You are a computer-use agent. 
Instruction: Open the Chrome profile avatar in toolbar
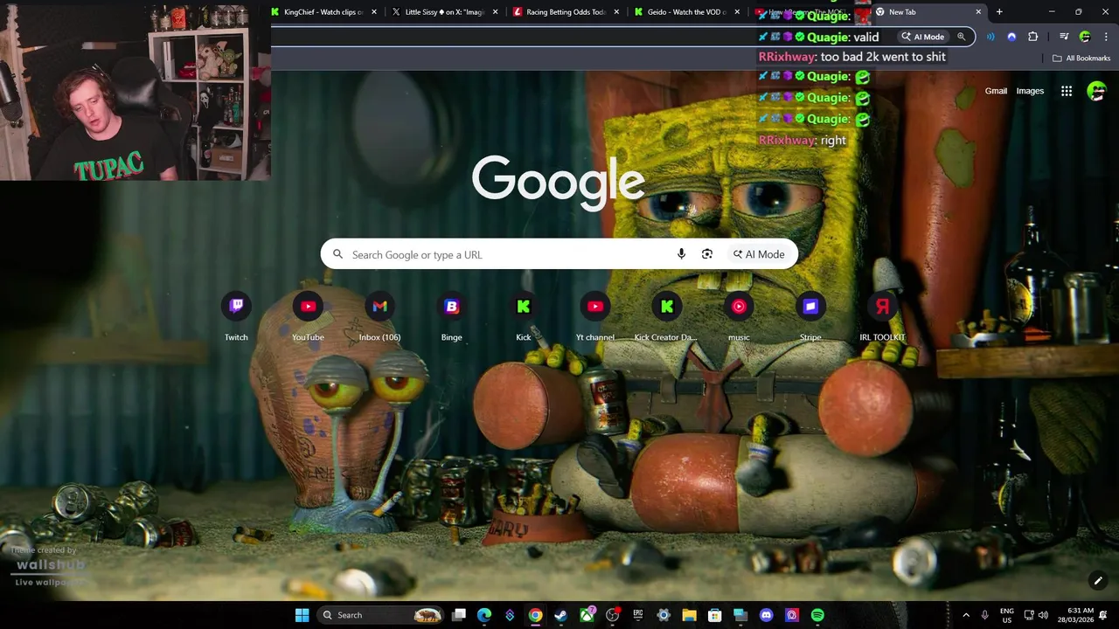[x=1085, y=37]
